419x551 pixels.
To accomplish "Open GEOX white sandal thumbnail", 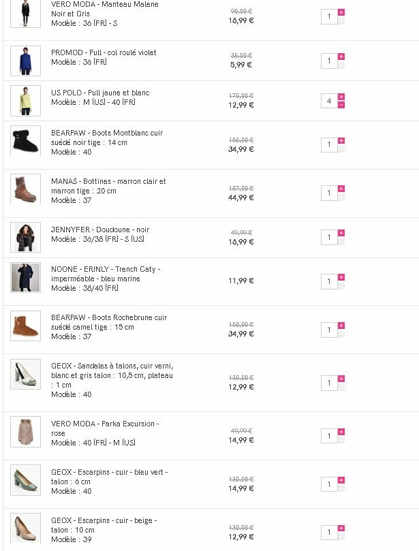I will pos(25,374).
